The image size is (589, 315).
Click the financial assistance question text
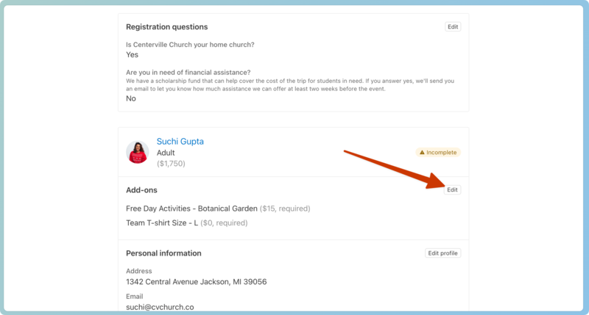click(x=188, y=72)
